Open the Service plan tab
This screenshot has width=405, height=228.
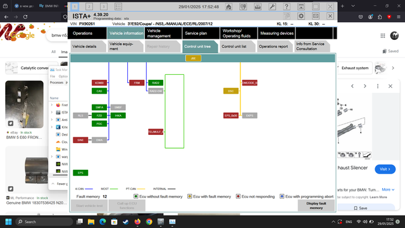pyautogui.click(x=201, y=34)
